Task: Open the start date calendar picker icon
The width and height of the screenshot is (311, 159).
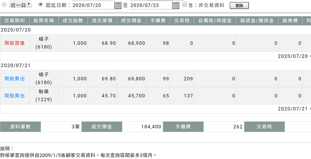Action: coord(118,5)
